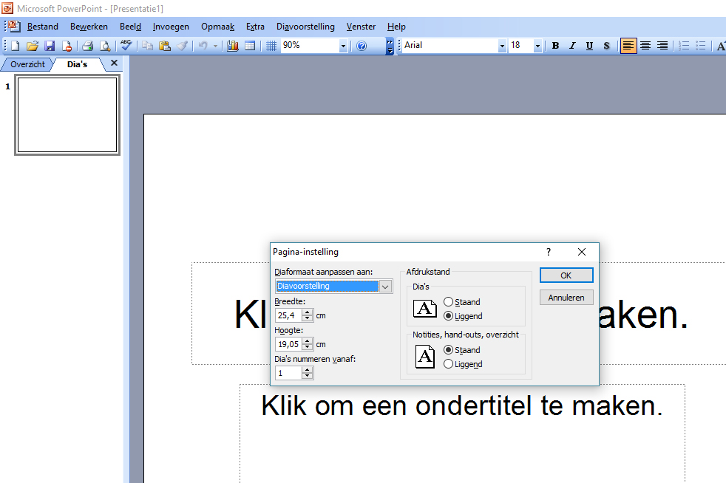
Task: Select Liggend for Notities, hand-outs, overzicht
Action: click(x=448, y=364)
